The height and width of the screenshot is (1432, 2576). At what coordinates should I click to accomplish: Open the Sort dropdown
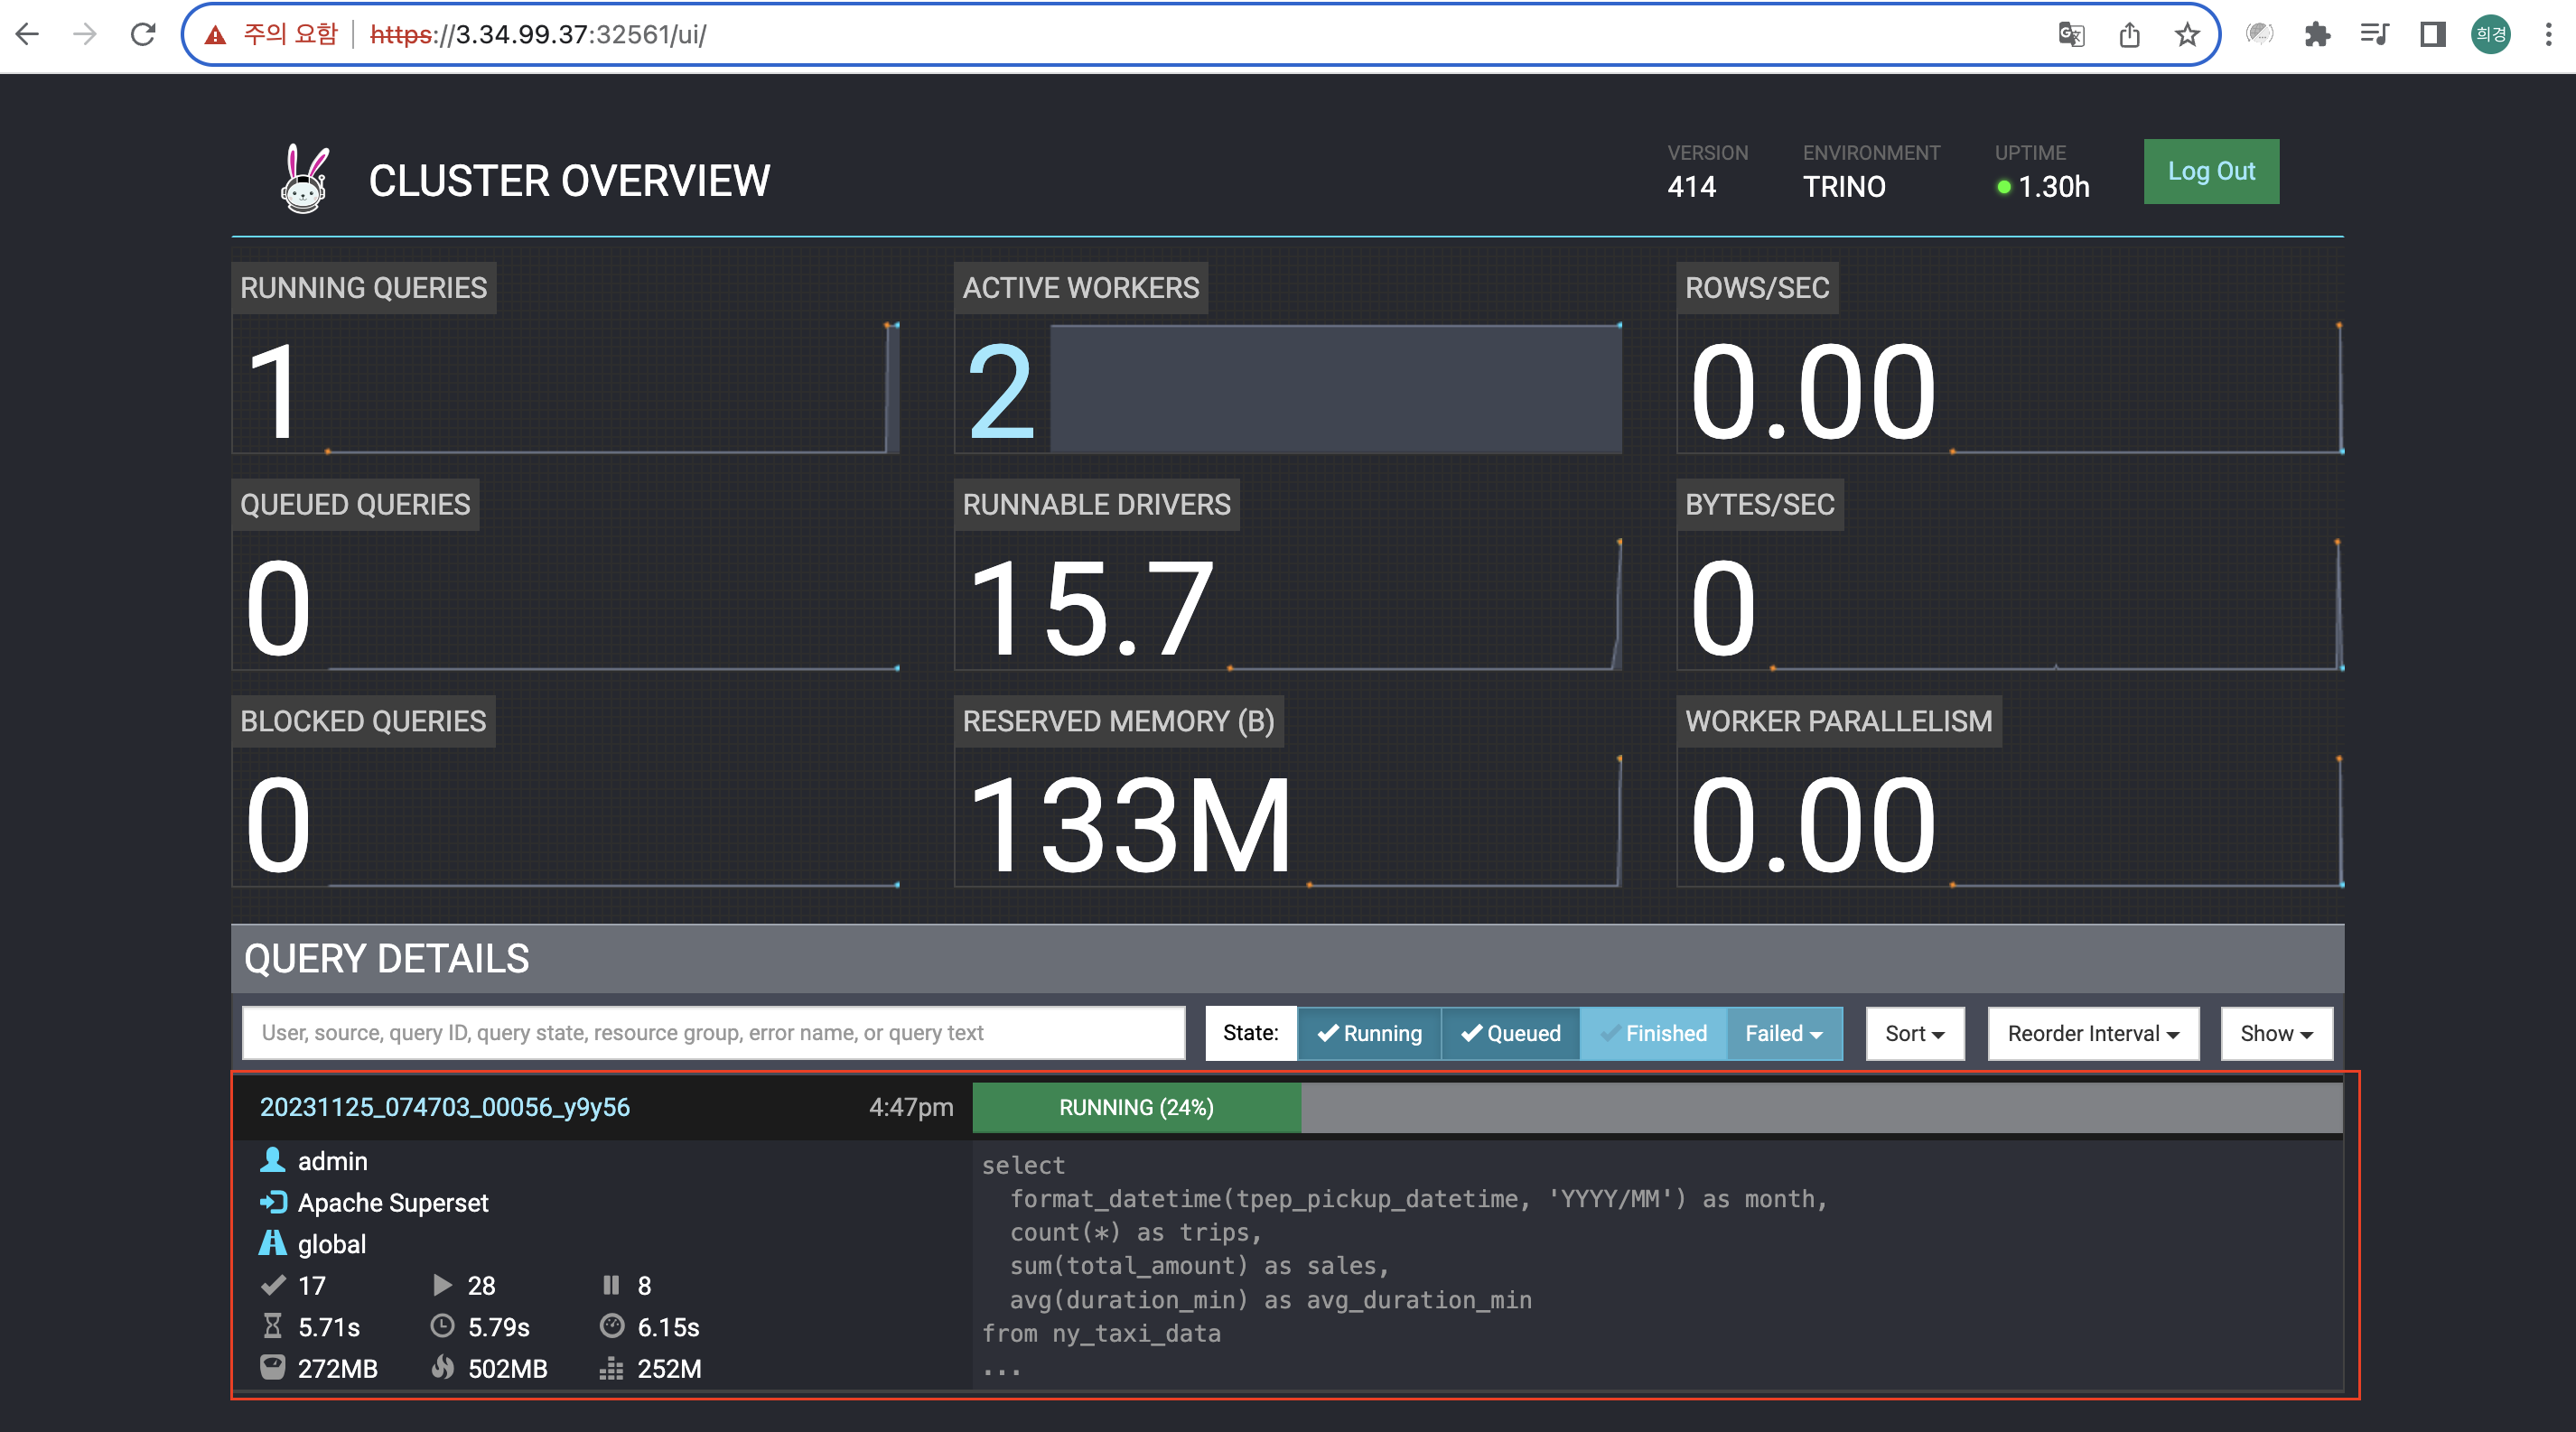(1914, 1033)
